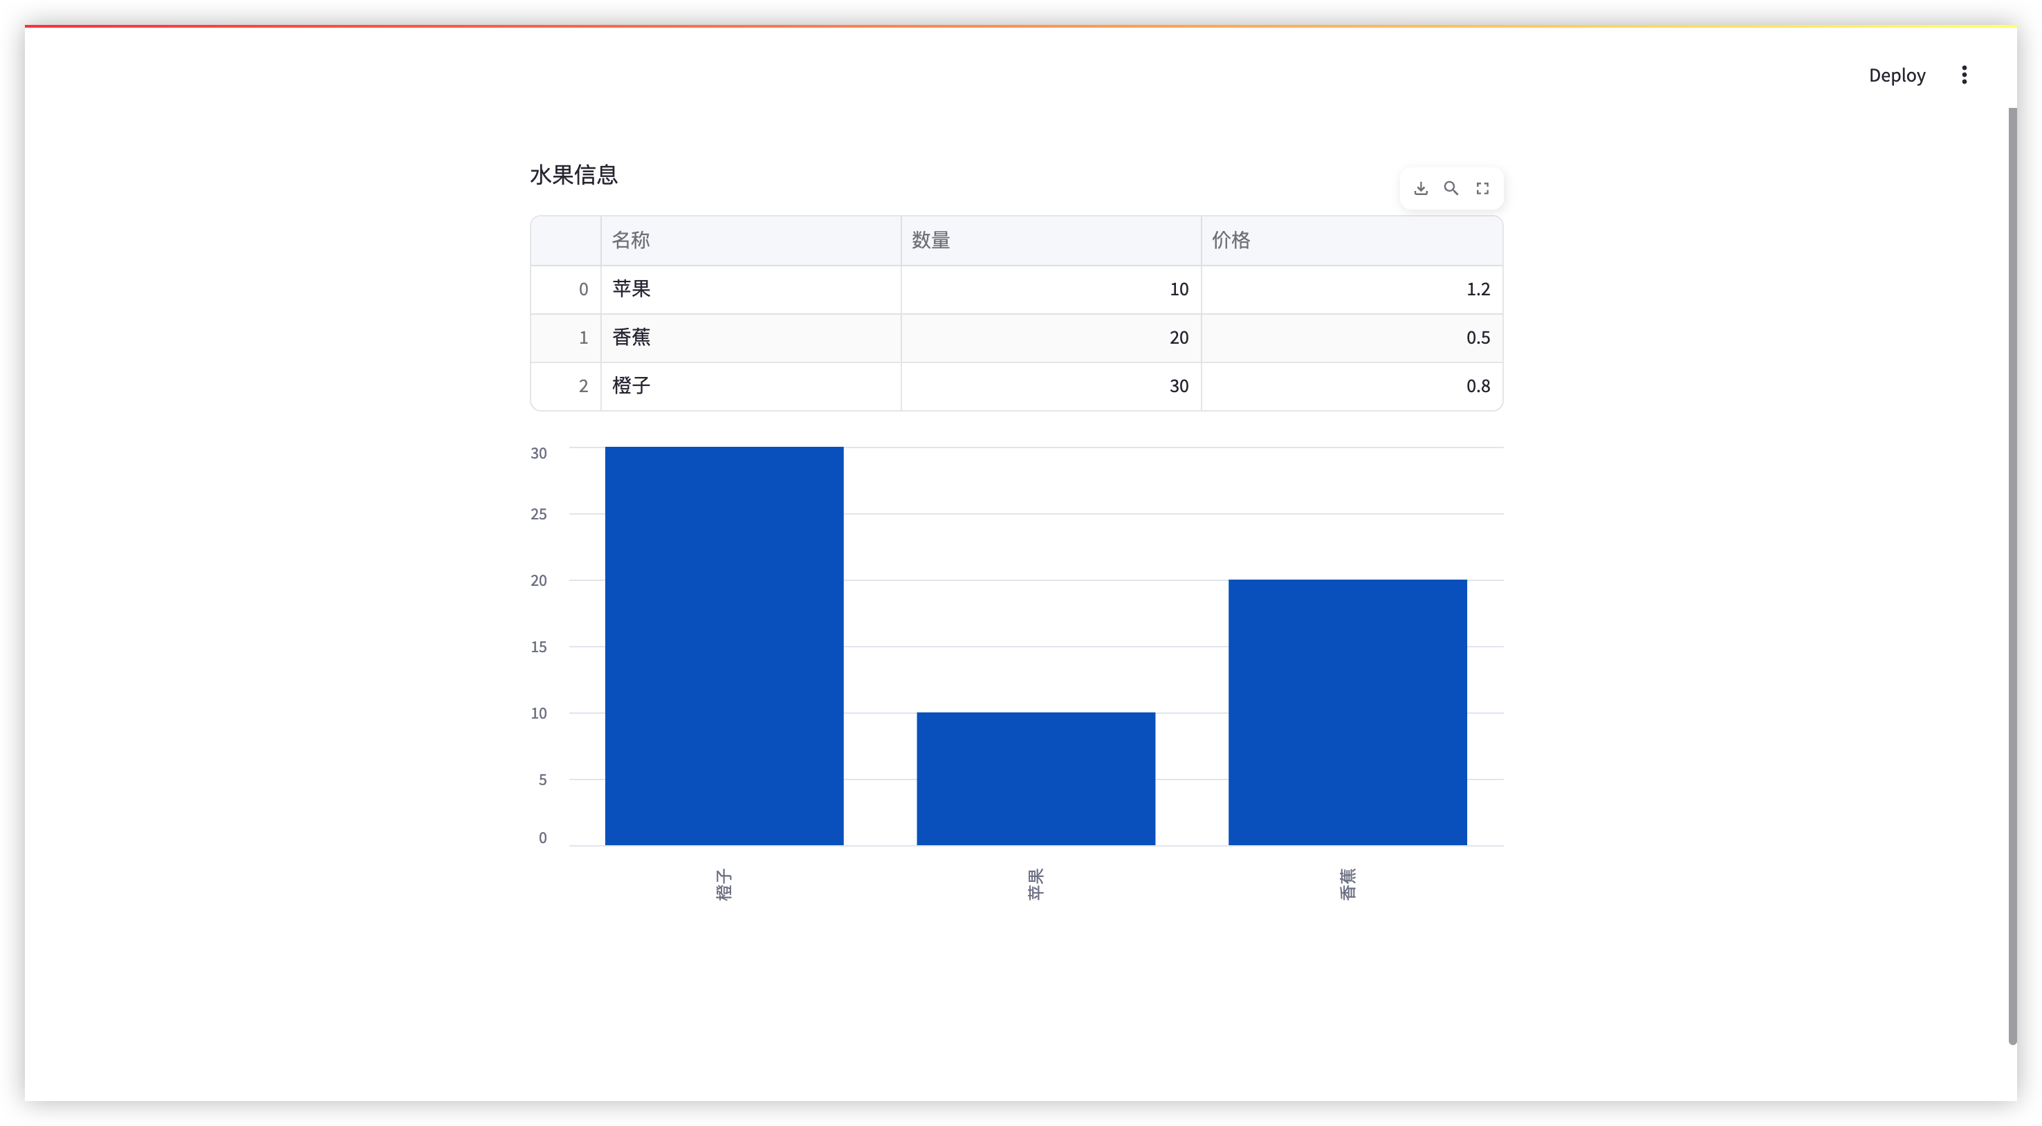The height and width of the screenshot is (1126, 2042).
Task: Click the 香蕉 bar in chart
Action: pyautogui.click(x=1347, y=712)
